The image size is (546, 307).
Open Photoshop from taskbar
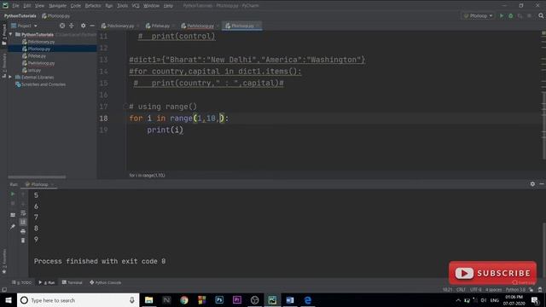[219, 300]
